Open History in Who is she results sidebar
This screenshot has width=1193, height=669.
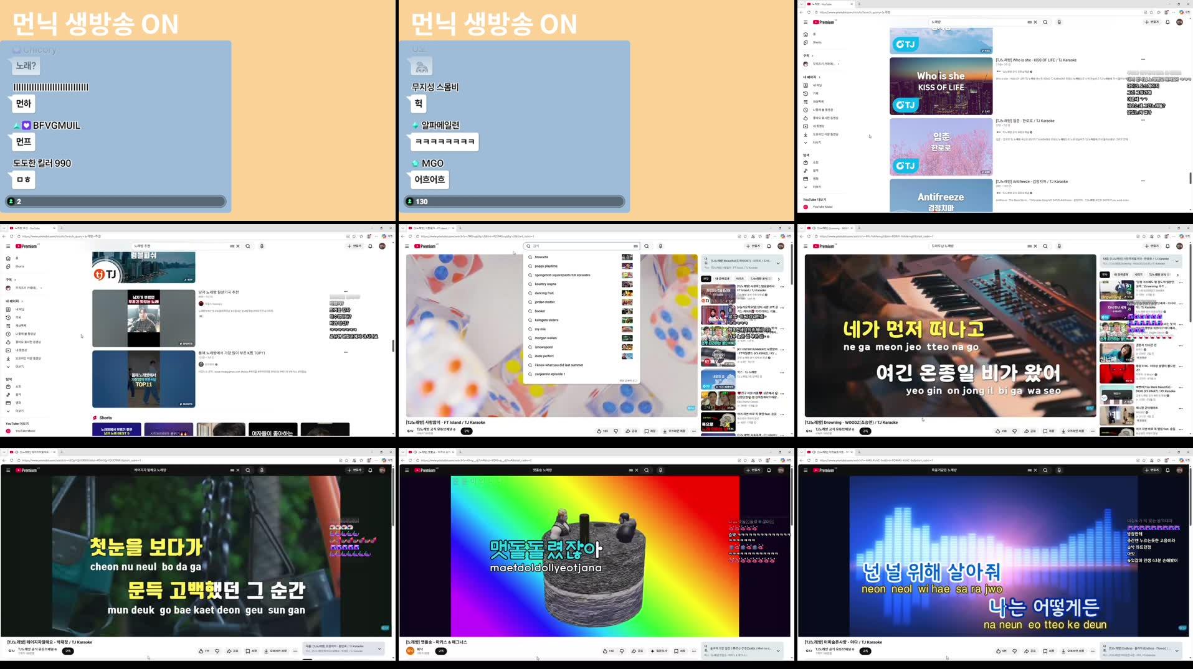810,93
